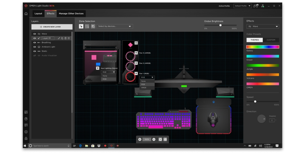Open the Action Center notification icon
Screen dimensions: 305x153
pyautogui.click(x=277, y=146)
